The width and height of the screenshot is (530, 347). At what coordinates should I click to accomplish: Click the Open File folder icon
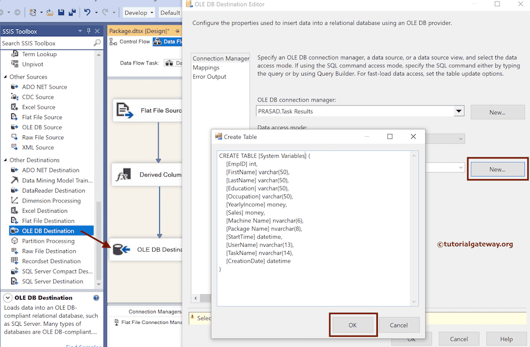(x=50, y=12)
